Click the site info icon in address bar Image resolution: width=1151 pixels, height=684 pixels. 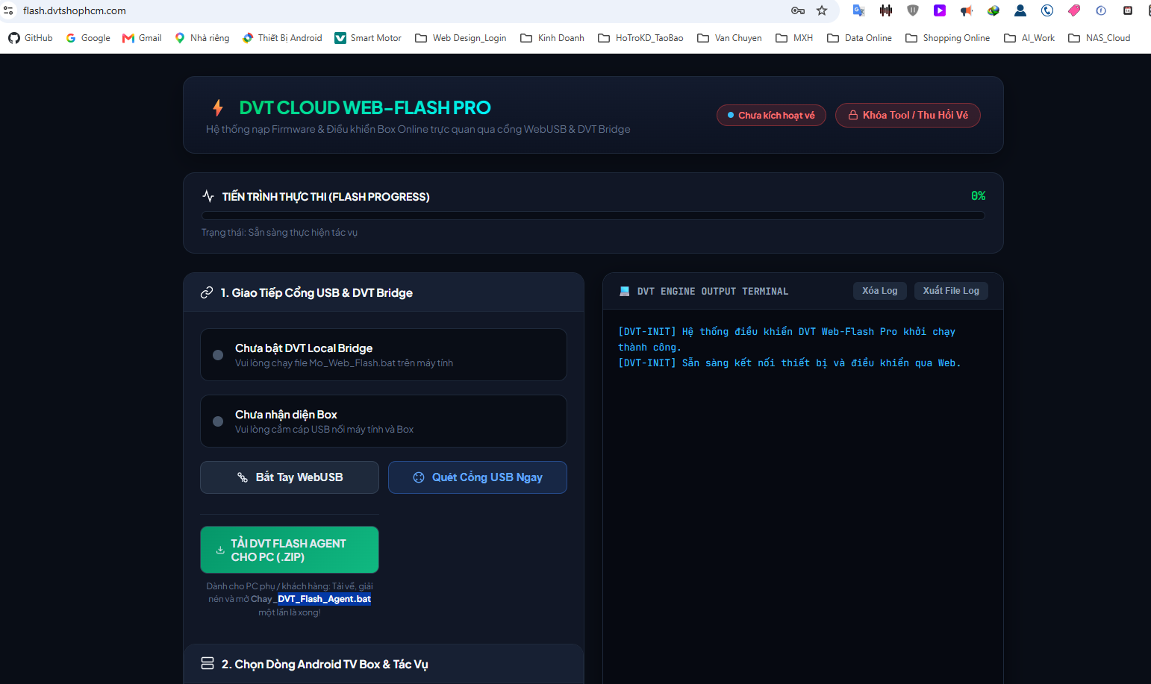8,10
